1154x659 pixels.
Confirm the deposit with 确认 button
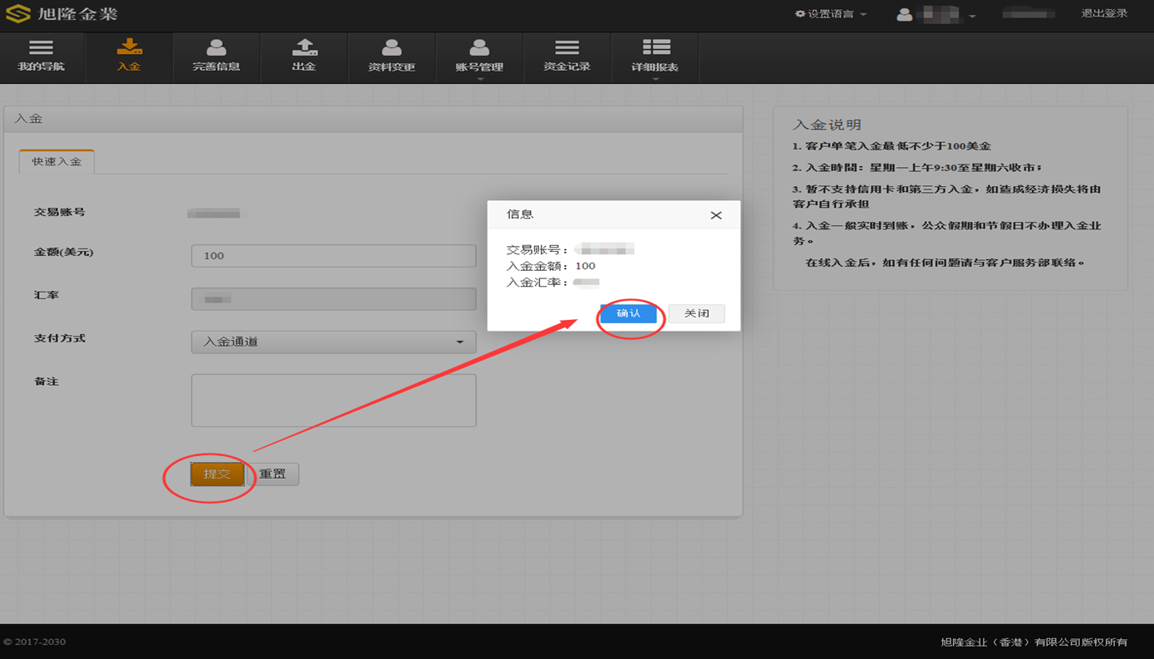629,314
